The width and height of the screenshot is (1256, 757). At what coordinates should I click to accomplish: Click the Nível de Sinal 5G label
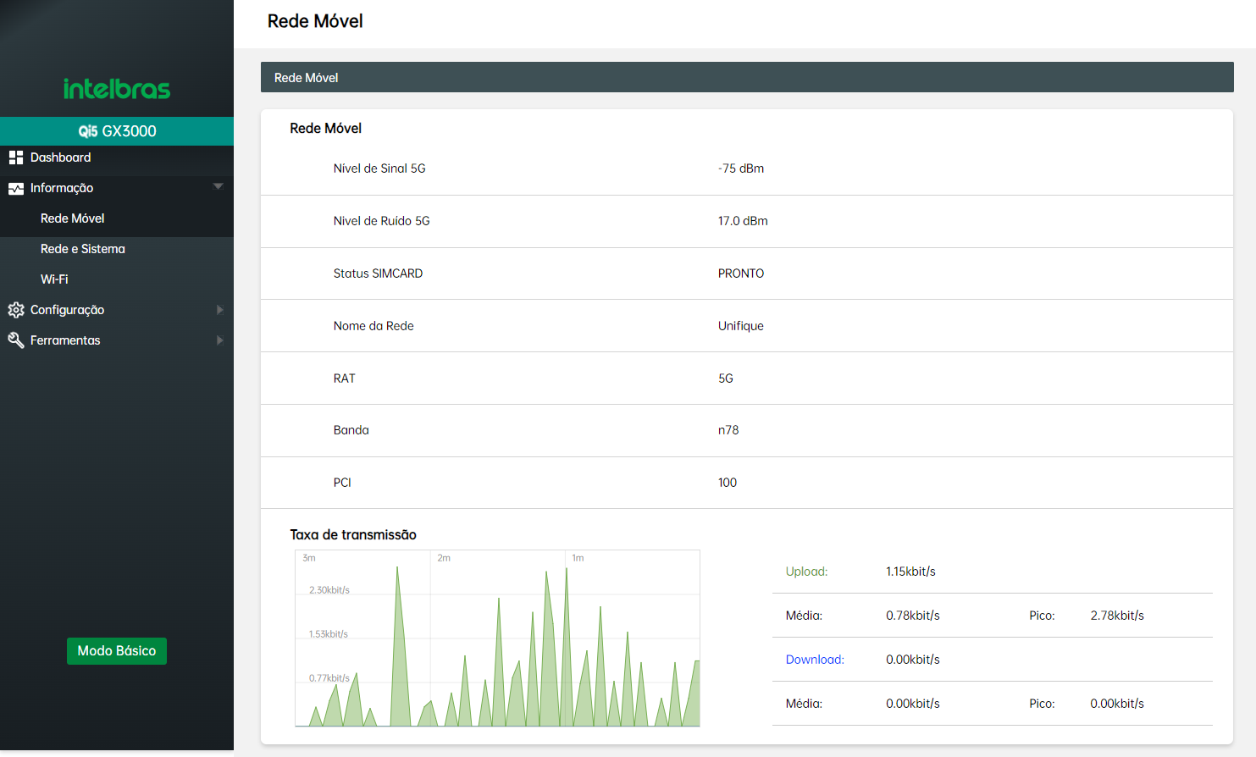coord(379,169)
